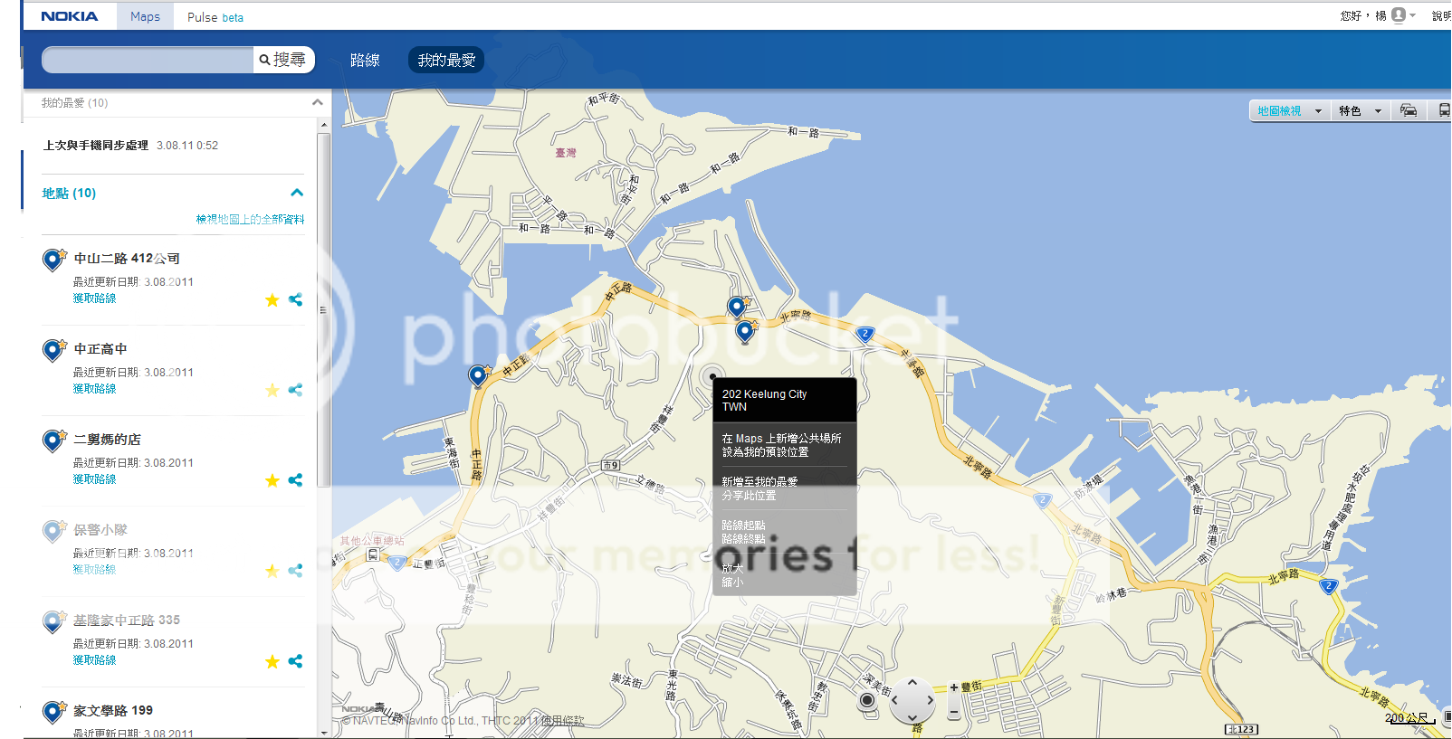Share the 中山二路 412公司 place
The height and width of the screenshot is (739, 1452).
click(295, 299)
